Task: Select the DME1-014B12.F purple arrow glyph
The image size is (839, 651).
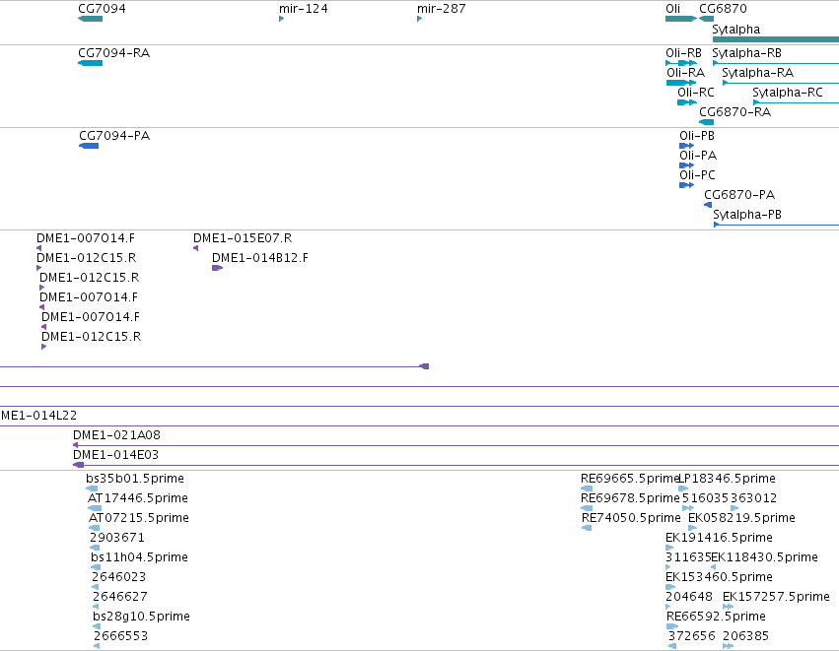Action: pos(217,268)
